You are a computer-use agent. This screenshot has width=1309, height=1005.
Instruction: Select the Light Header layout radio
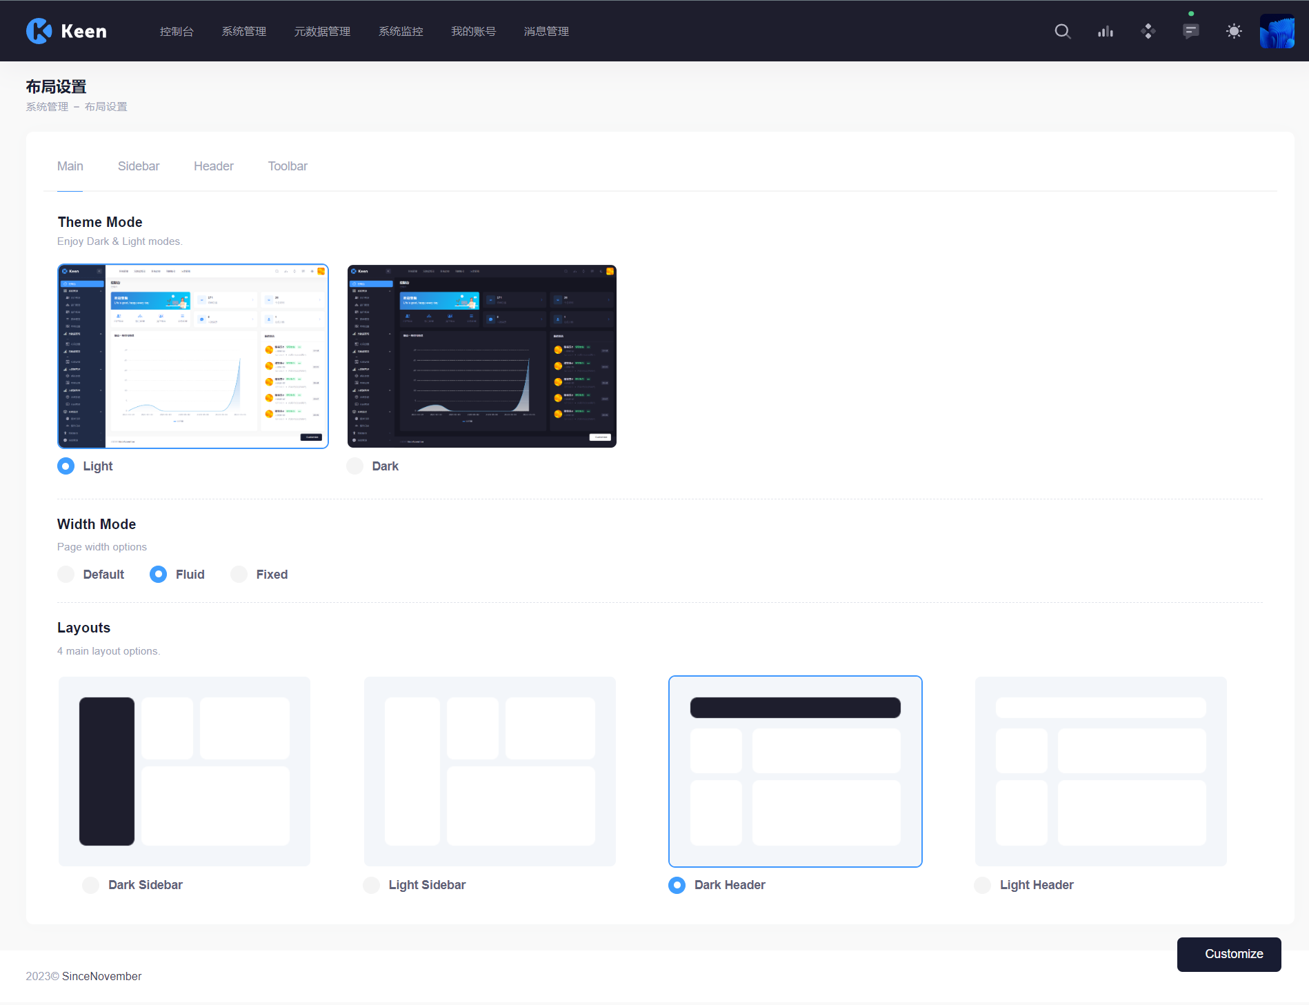point(983,885)
